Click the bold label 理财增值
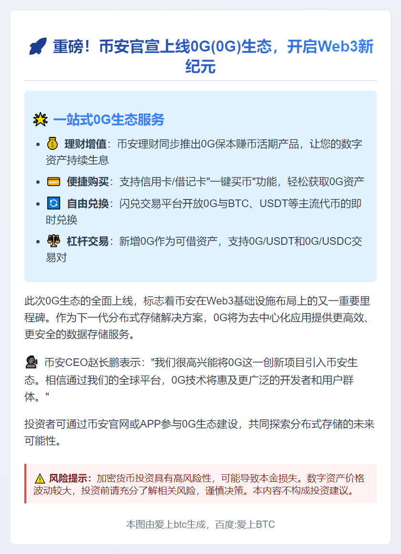 [x=85, y=144]
